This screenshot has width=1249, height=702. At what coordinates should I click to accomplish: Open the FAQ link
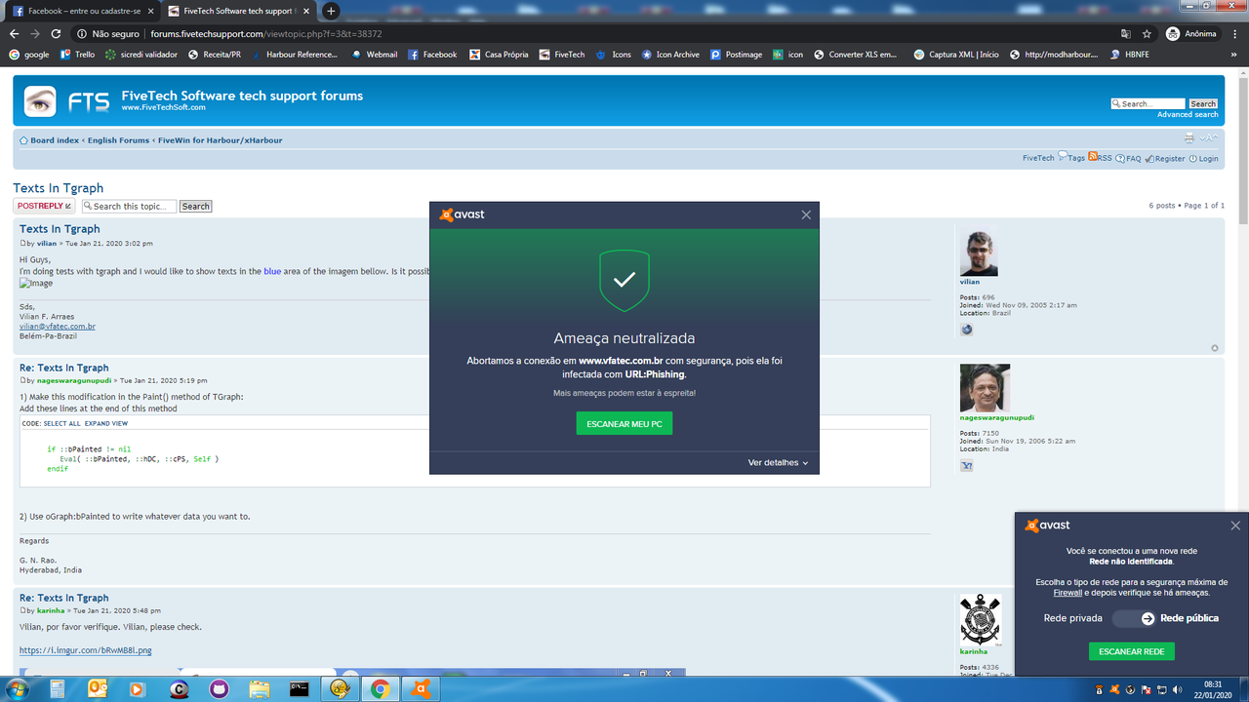click(1129, 158)
